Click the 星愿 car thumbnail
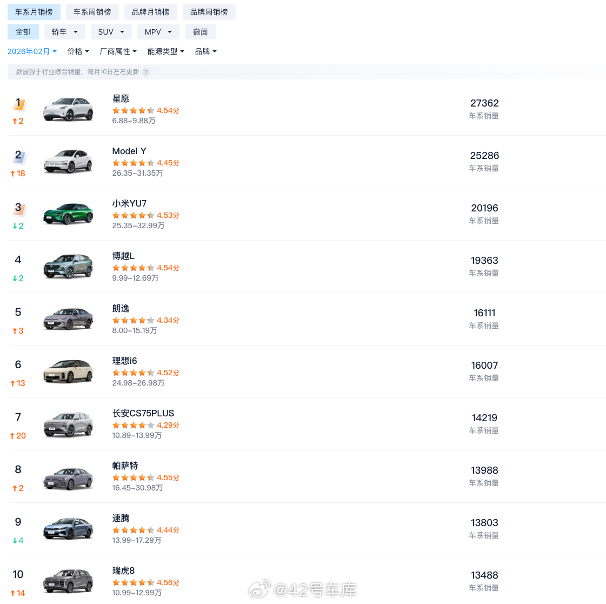The width and height of the screenshot is (606, 604). tap(68, 109)
